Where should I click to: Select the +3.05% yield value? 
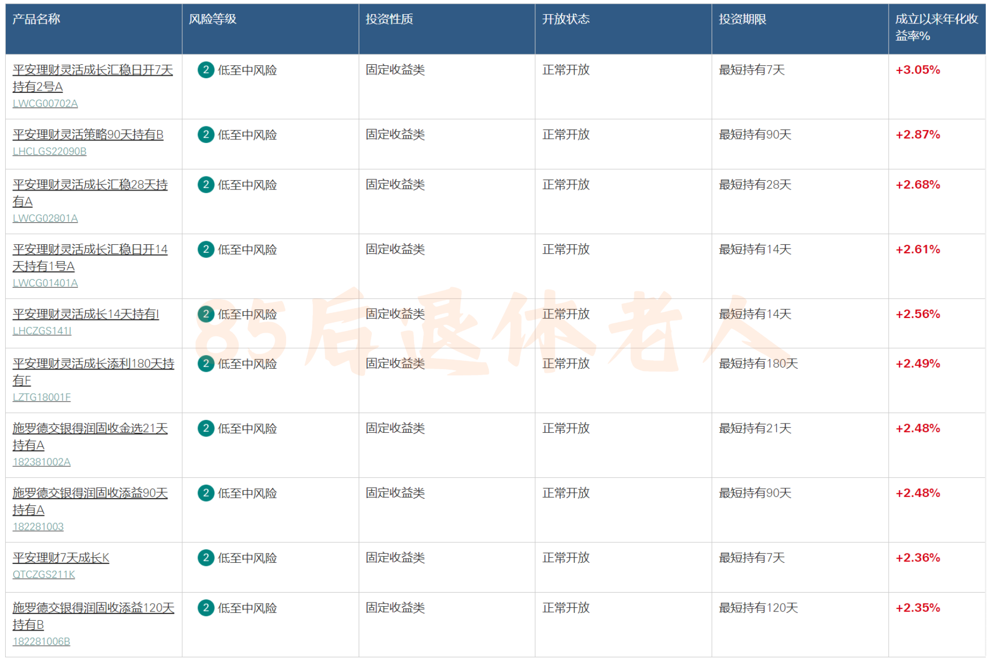917,70
